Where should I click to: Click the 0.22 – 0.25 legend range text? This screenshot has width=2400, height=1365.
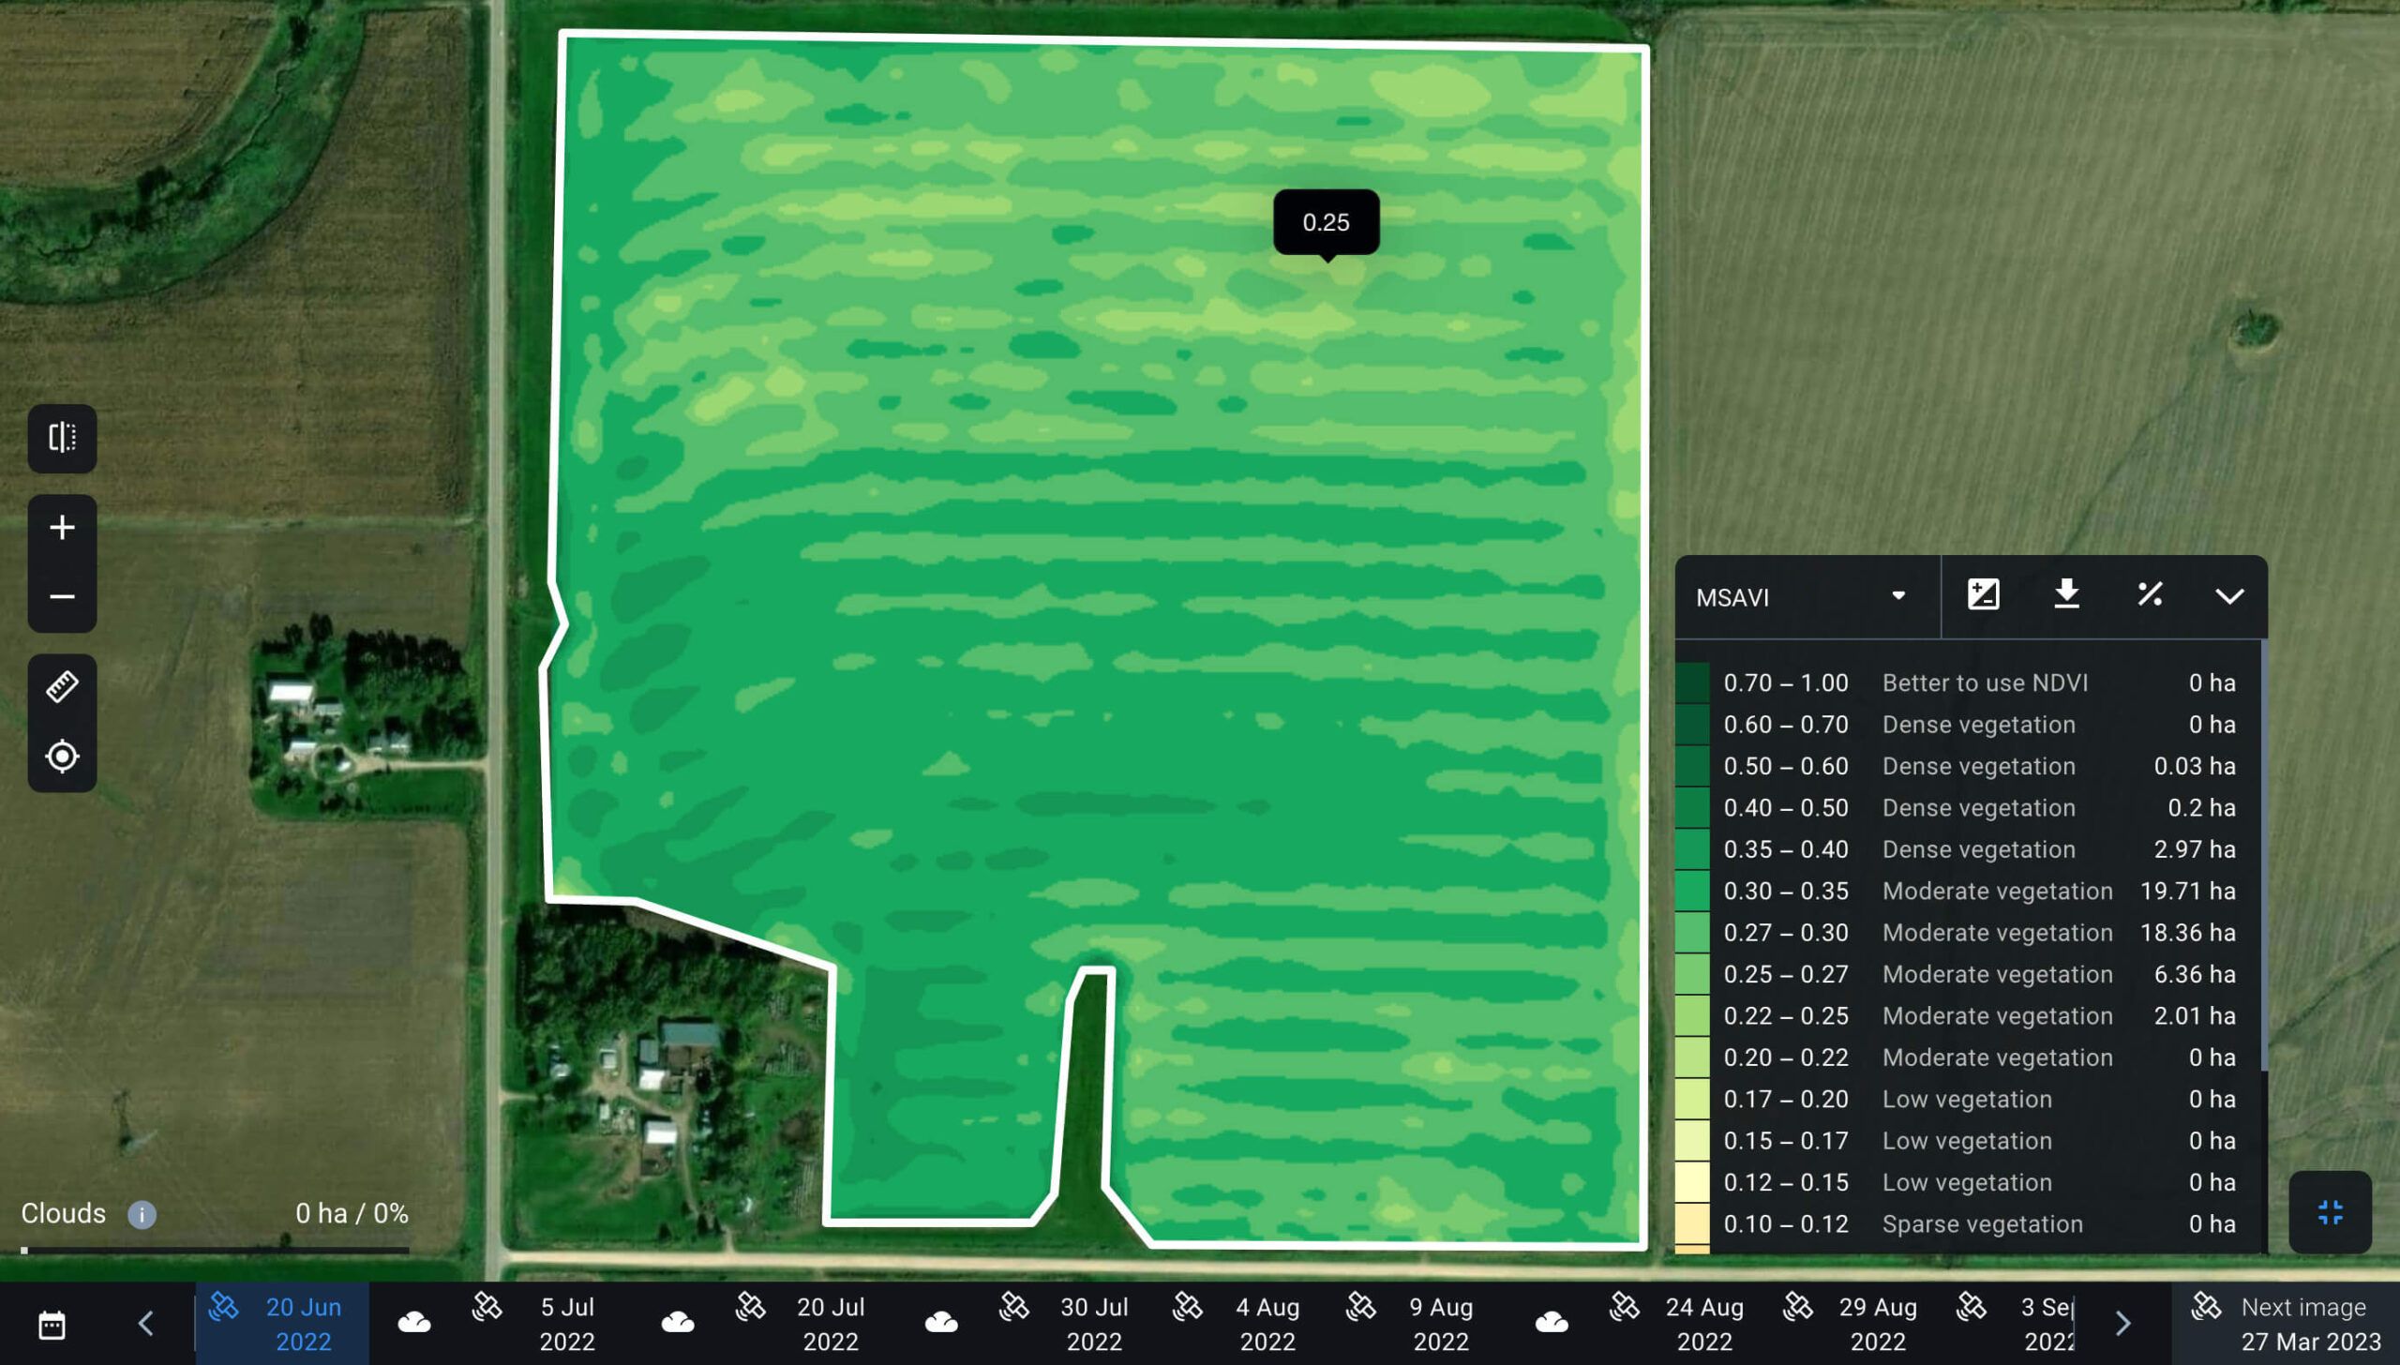point(1786,1016)
